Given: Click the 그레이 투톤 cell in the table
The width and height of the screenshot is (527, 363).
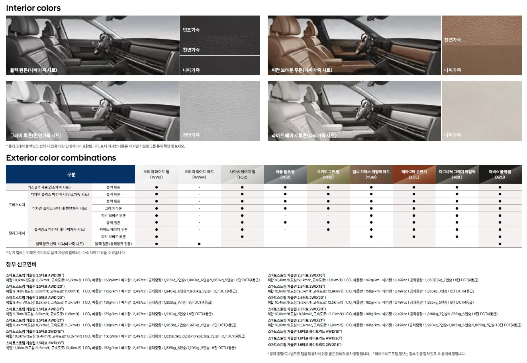Looking at the screenshot, I should [x=114, y=208].
